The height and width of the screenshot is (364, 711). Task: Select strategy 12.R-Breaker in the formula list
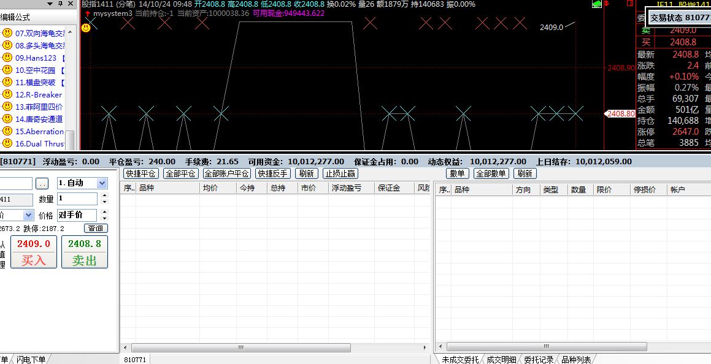[39, 94]
